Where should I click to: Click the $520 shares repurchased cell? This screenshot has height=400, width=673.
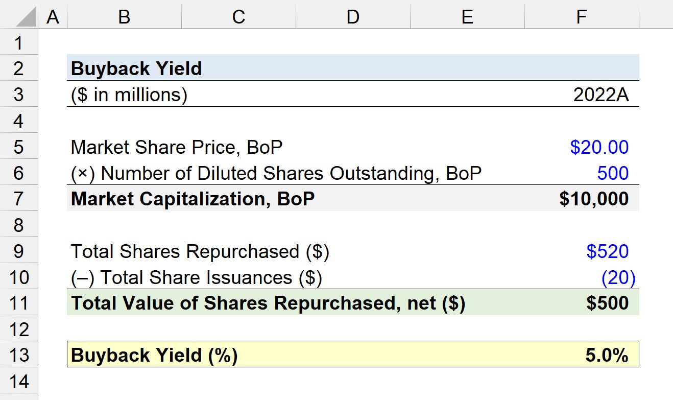pos(582,251)
